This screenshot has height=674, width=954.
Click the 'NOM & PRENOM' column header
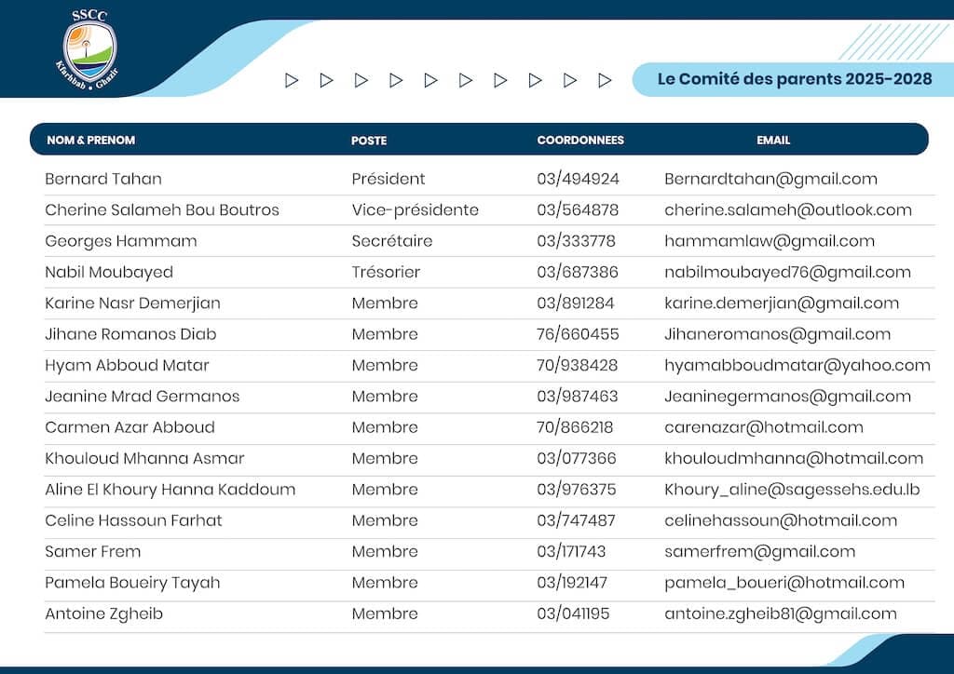pos(91,140)
